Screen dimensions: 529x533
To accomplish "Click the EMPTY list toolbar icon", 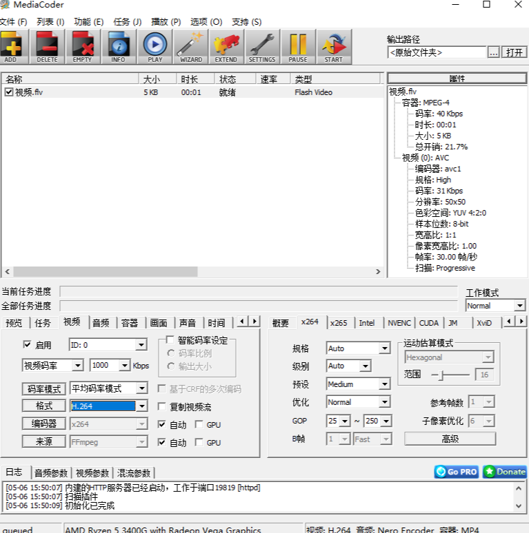I will (82, 47).
